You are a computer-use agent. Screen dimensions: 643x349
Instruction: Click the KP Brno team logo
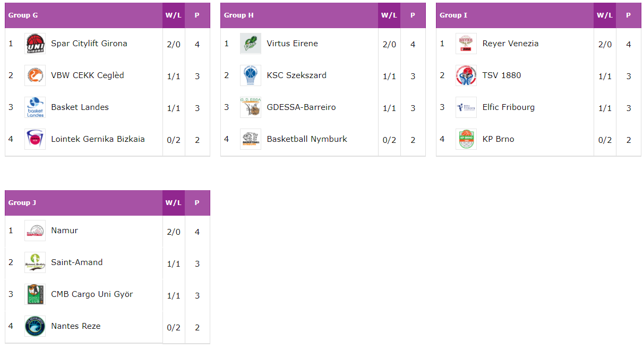466,139
